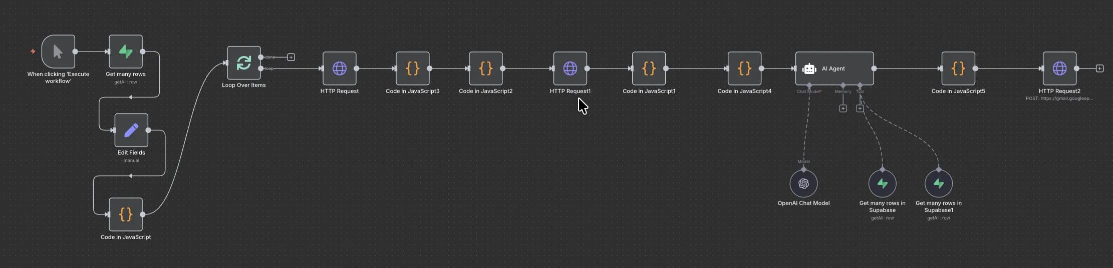Viewport: 1113px width, 268px height.
Task: Click the 'Loop Over Items' label
Action: 244,85
